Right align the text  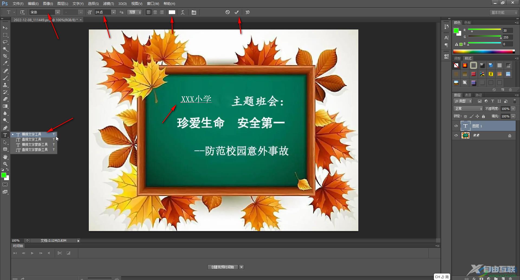coord(162,12)
